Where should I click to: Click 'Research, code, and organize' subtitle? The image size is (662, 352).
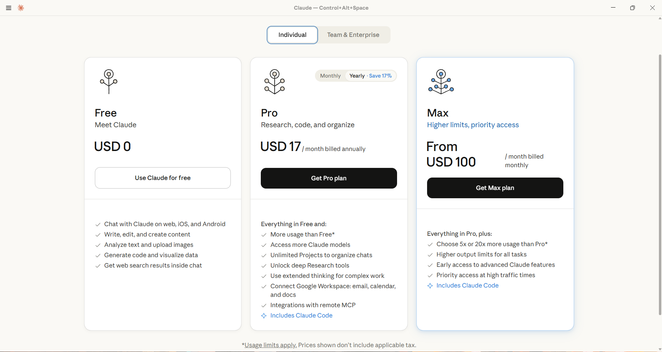click(x=308, y=125)
